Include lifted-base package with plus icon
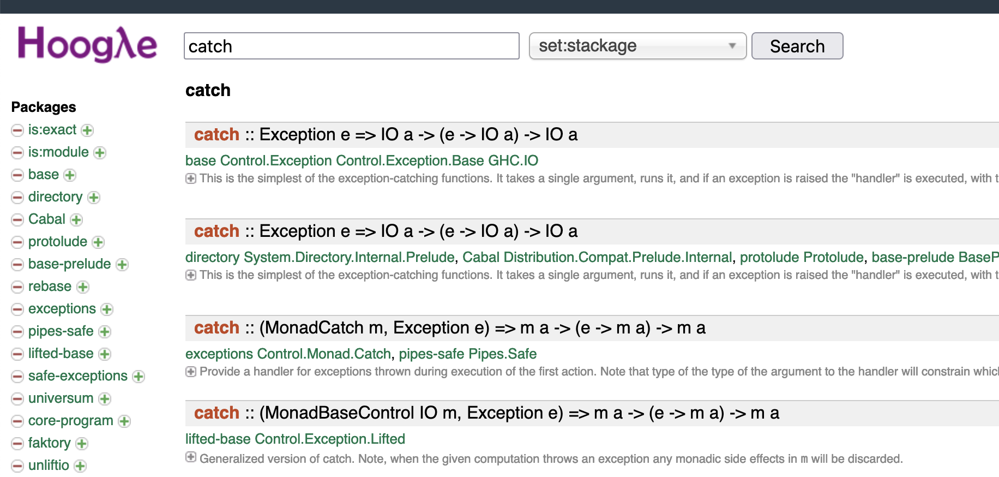 105,354
